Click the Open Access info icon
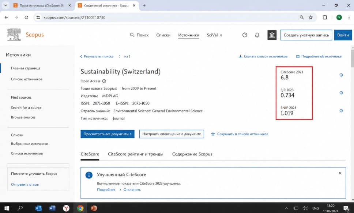The image size is (354, 213). 104,81
